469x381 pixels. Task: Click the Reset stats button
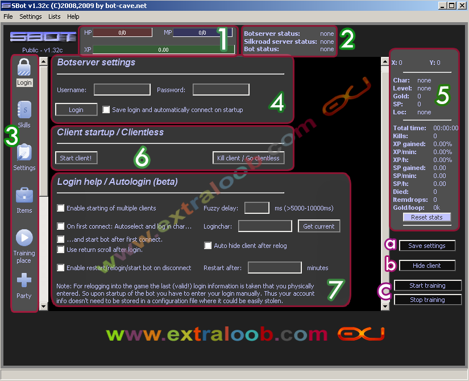click(x=427, y=217)
